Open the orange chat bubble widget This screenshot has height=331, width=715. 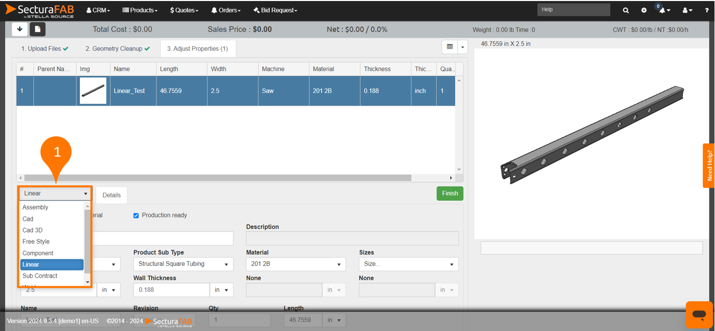699,315
